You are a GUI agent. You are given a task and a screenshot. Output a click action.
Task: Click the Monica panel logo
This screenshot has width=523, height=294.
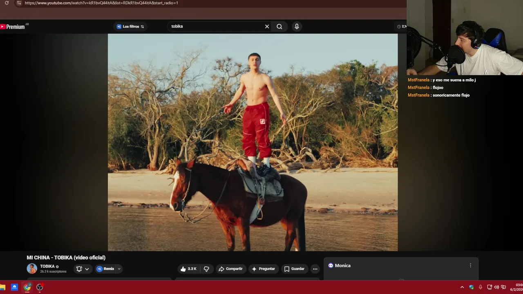[331, 265]
